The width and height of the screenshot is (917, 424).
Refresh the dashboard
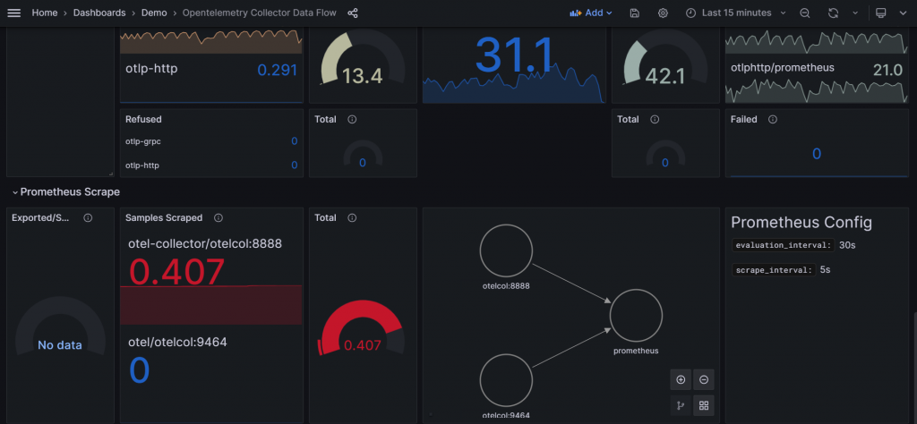pyautogui.click(x=834, y=13)
